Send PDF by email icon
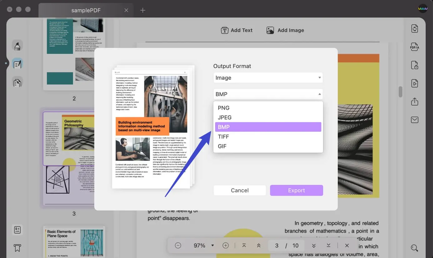 click(414, 120)
